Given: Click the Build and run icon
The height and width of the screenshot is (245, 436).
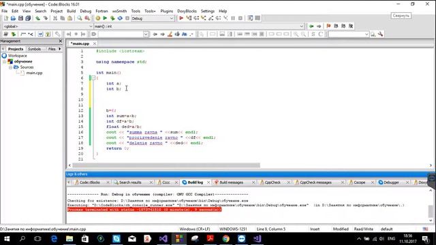Looking at the screenshot, I should coord(112,18).
